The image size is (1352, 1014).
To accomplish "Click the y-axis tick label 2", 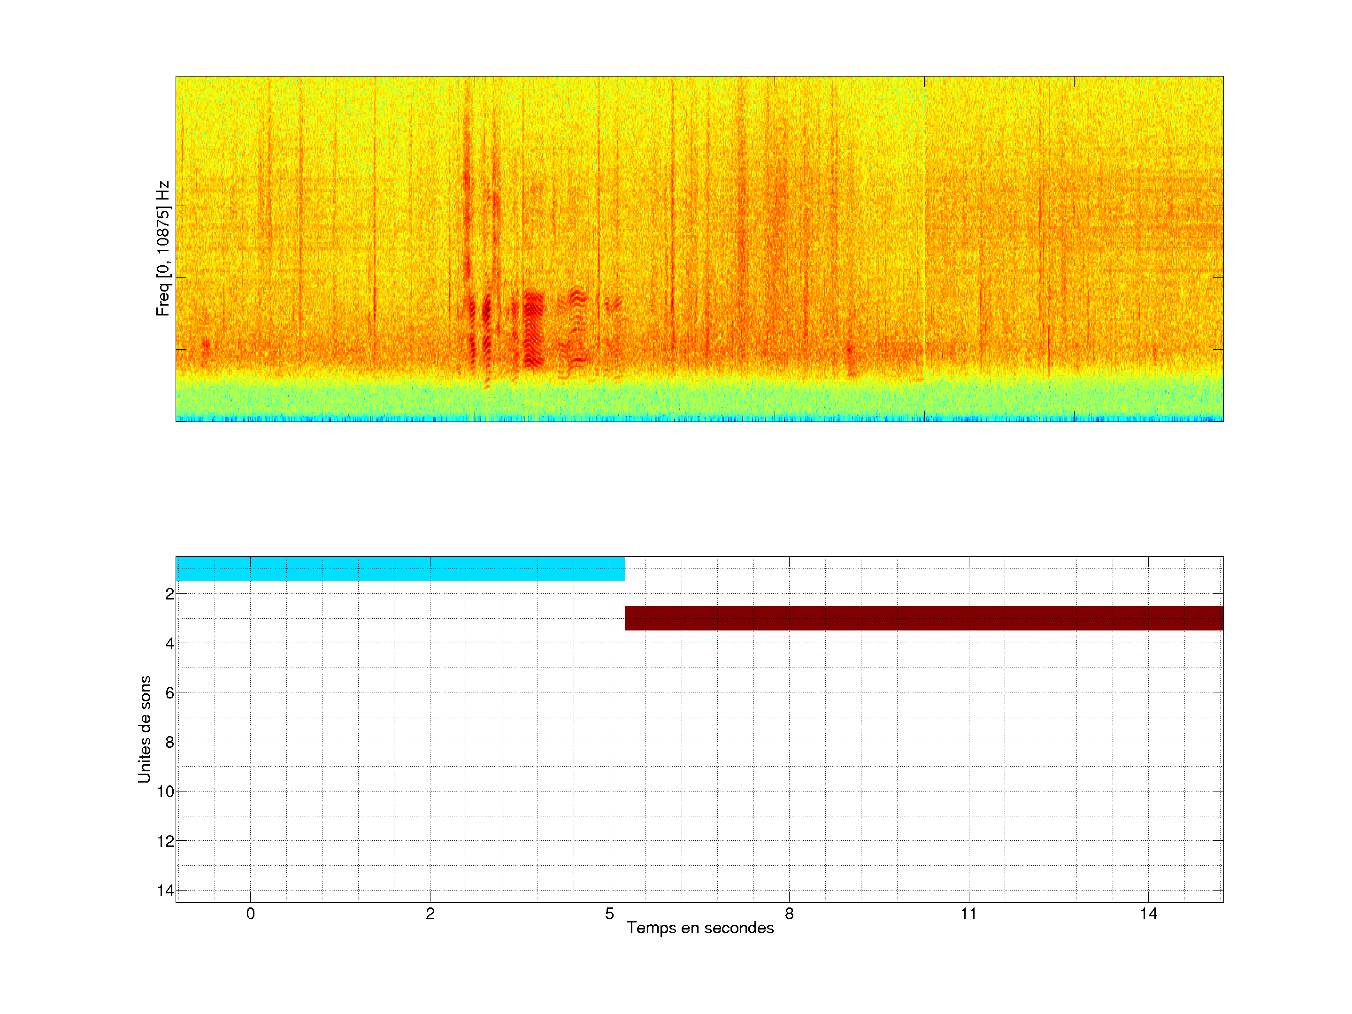I will point(169,594).
